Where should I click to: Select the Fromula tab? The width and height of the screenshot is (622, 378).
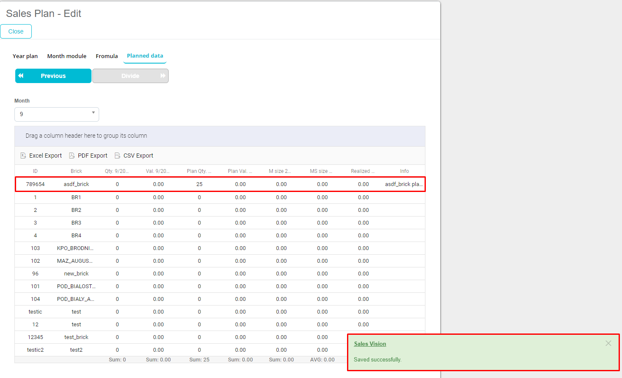tap(107, 56)
